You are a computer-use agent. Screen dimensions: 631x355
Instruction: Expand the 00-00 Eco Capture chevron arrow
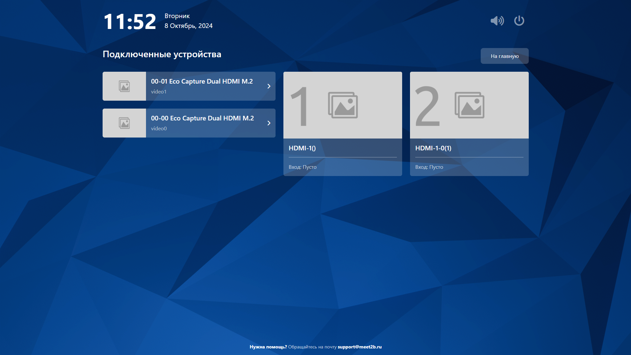click(x=269, y=123)
